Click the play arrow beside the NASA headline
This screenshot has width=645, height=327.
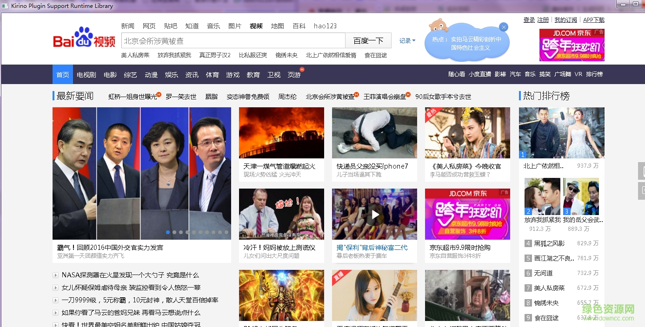point(56,275)
